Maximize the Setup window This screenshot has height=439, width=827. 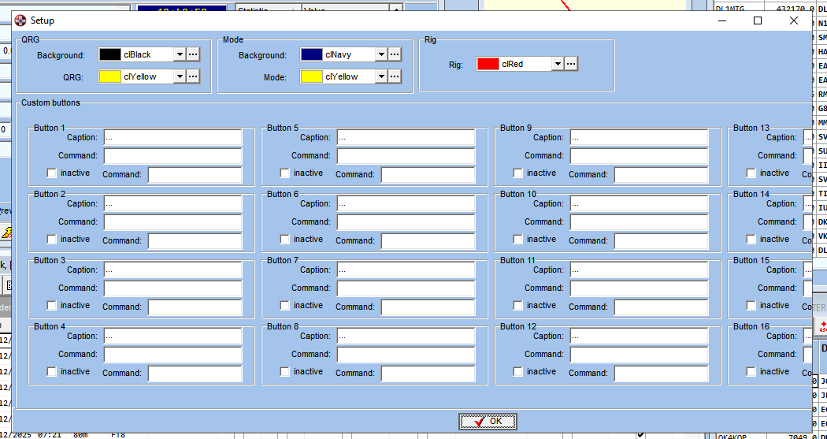(758, 20)
